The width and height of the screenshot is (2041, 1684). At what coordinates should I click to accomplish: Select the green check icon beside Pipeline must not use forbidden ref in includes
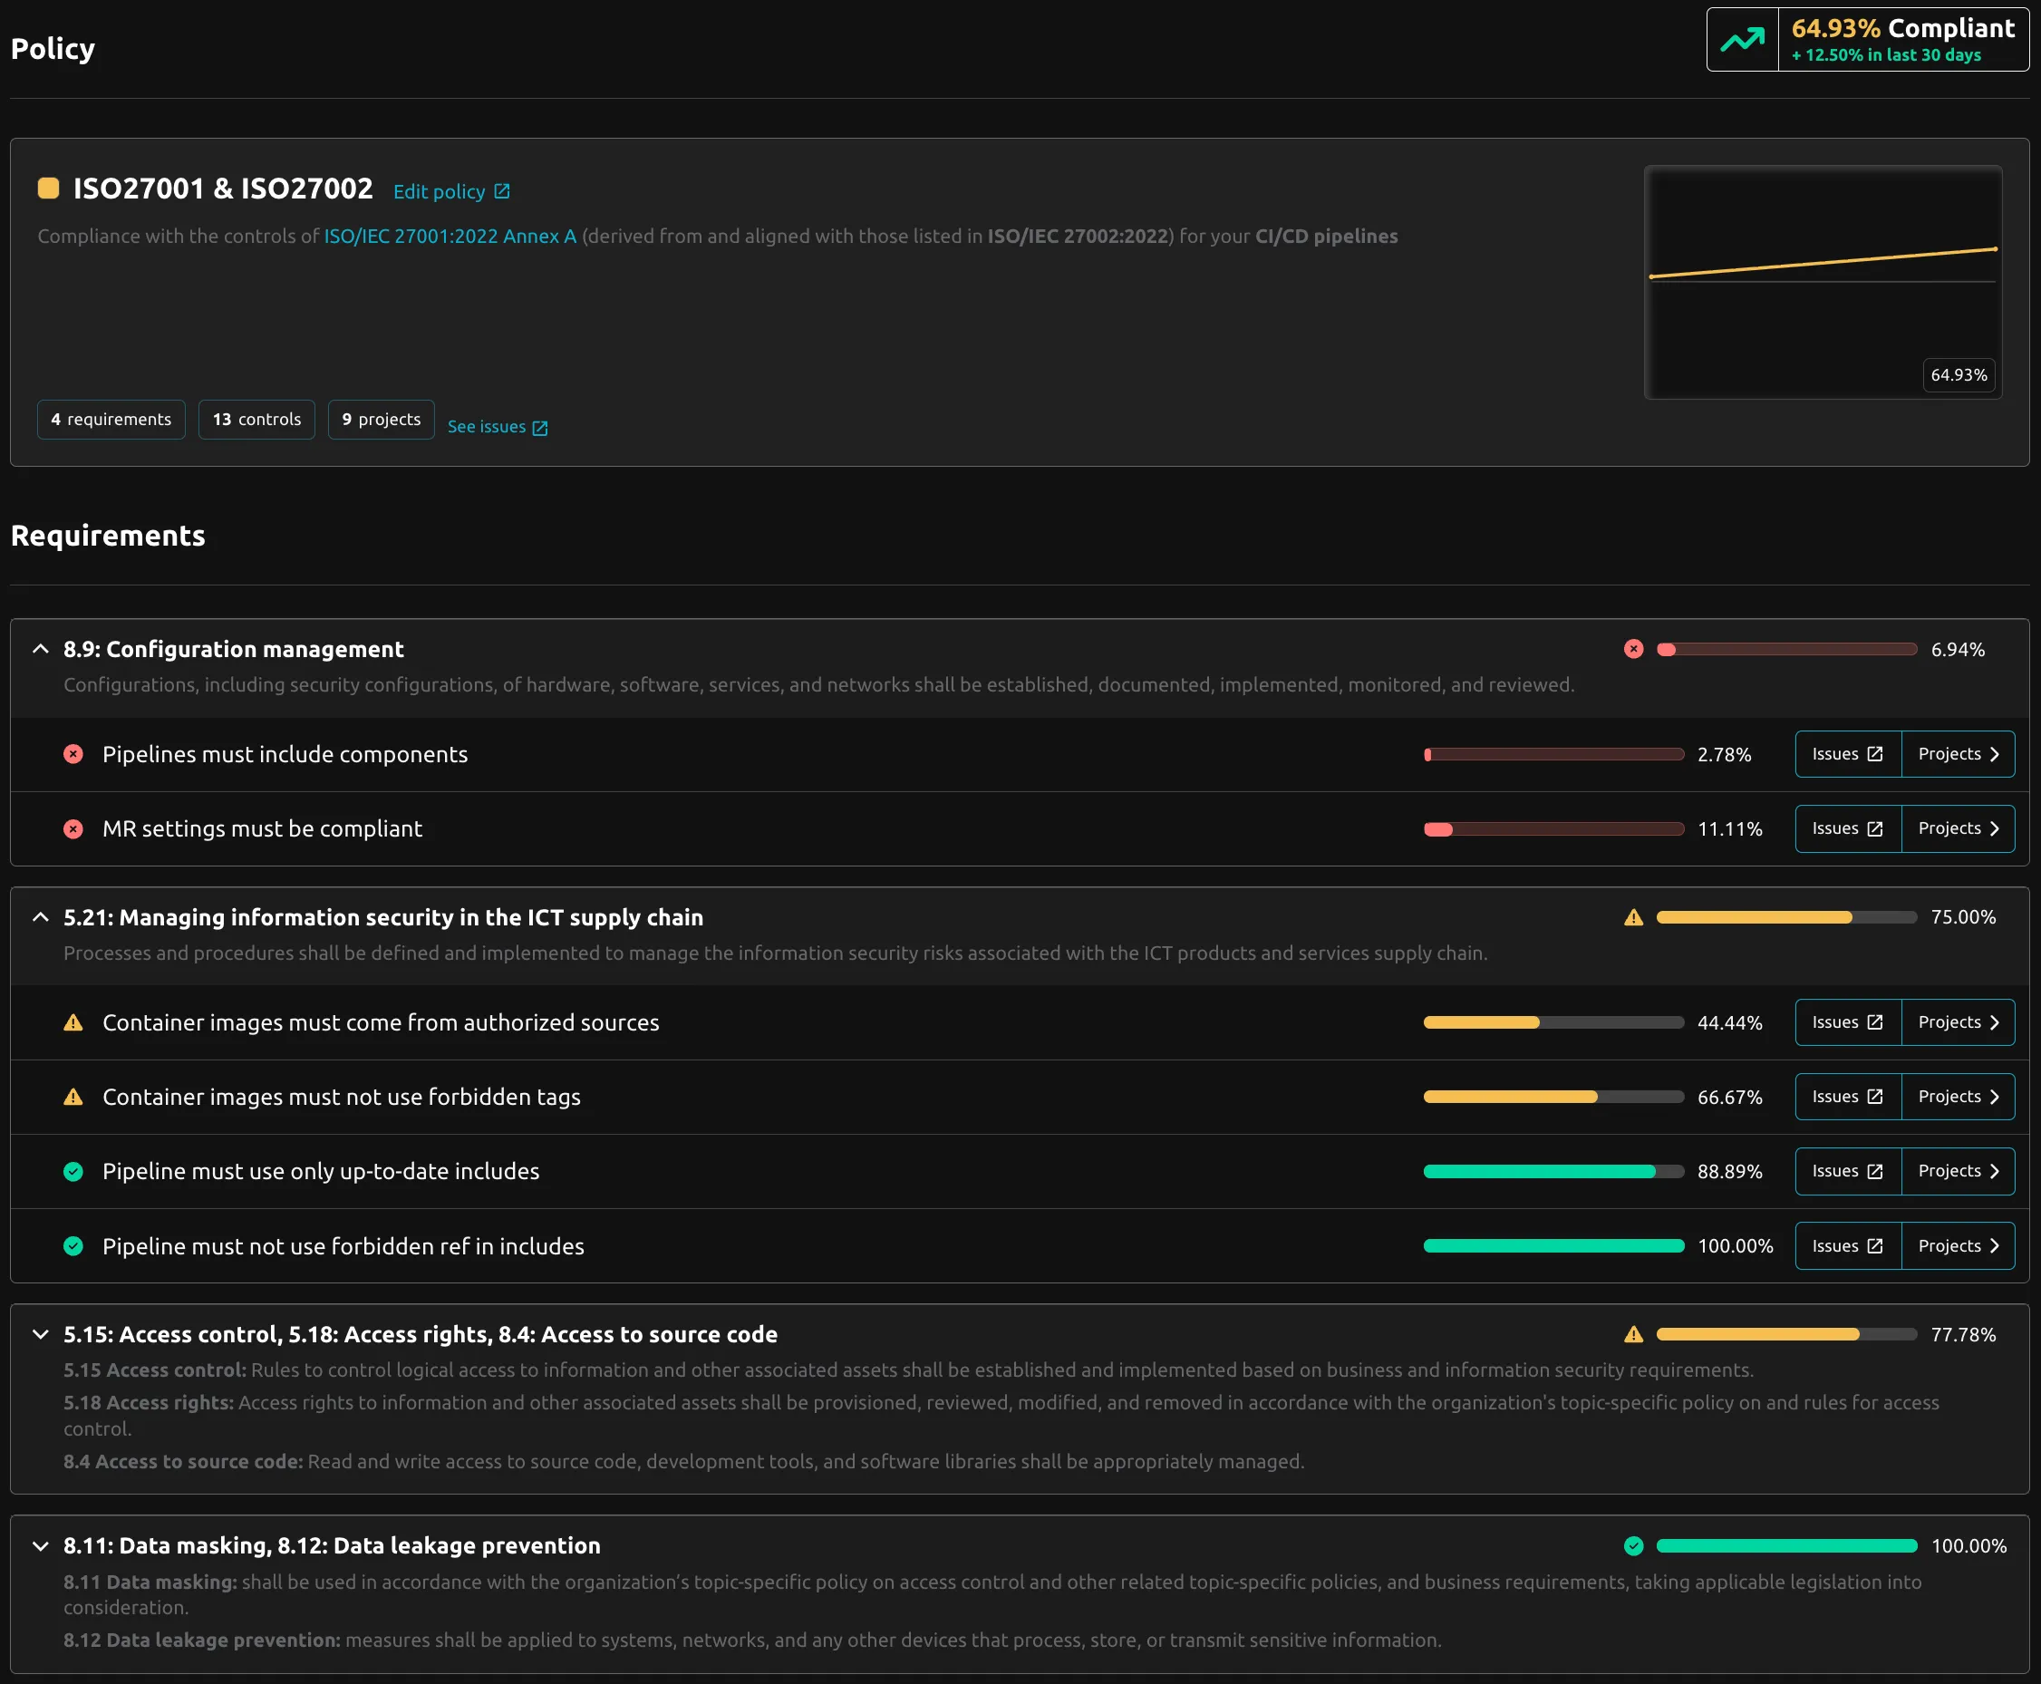click(x=73, y=1245)
